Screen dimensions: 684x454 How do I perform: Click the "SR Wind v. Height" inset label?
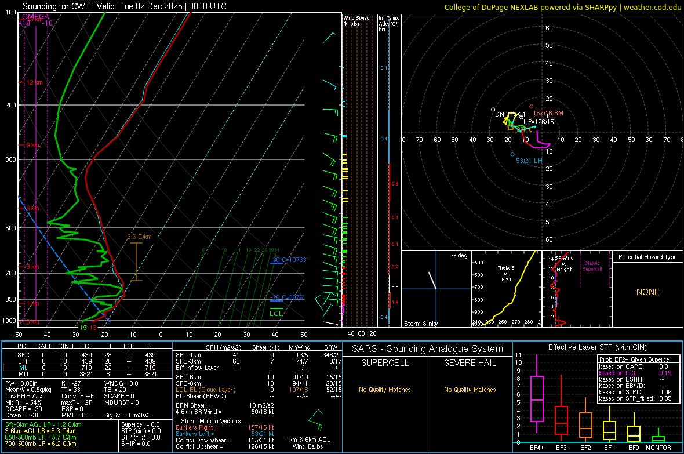(x=564, y=264)
